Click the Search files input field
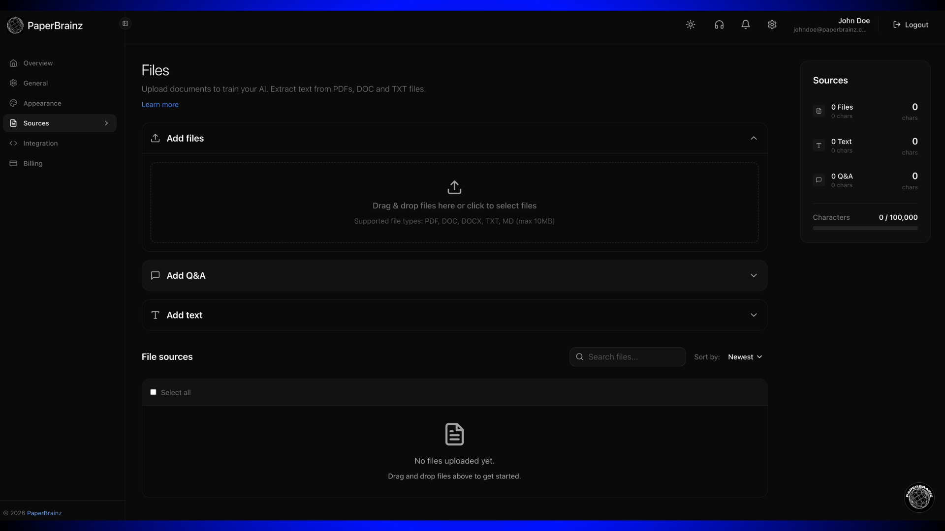 click(x=627, y=356)
